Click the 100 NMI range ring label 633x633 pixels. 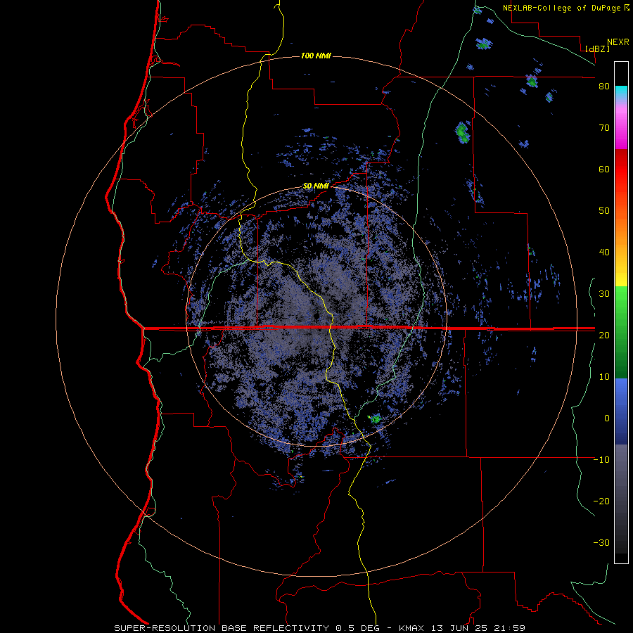point(316,56)
